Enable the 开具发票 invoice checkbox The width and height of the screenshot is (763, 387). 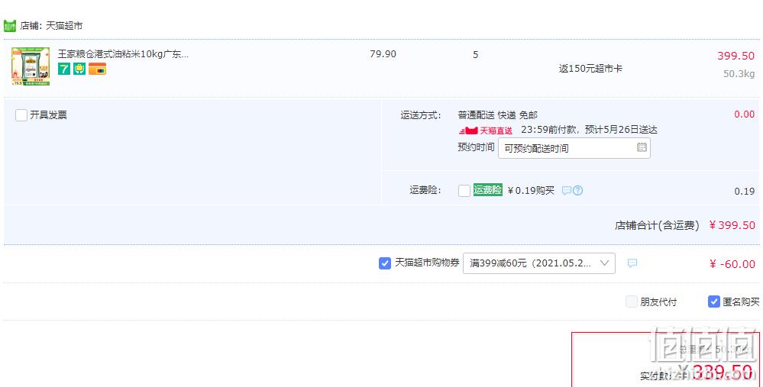click(x=21, y=115)
